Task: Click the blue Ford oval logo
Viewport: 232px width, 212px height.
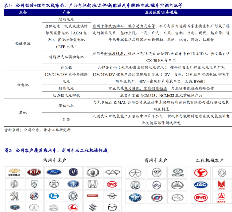Action: click(x=53, y=172)
